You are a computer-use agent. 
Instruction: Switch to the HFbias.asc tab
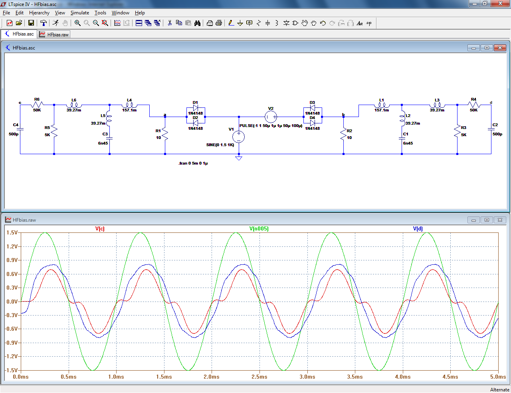click(x=19, y=34)
